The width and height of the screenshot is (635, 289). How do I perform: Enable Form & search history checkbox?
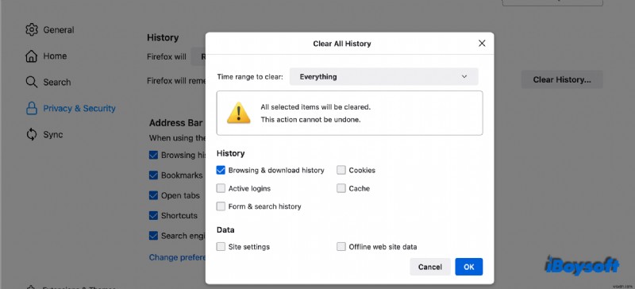(221, 206)
